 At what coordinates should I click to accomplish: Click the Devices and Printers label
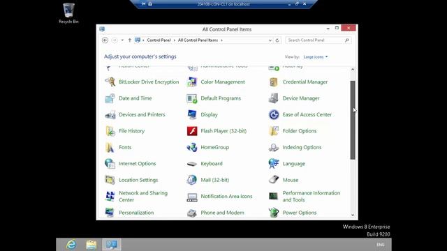[142, 114]
